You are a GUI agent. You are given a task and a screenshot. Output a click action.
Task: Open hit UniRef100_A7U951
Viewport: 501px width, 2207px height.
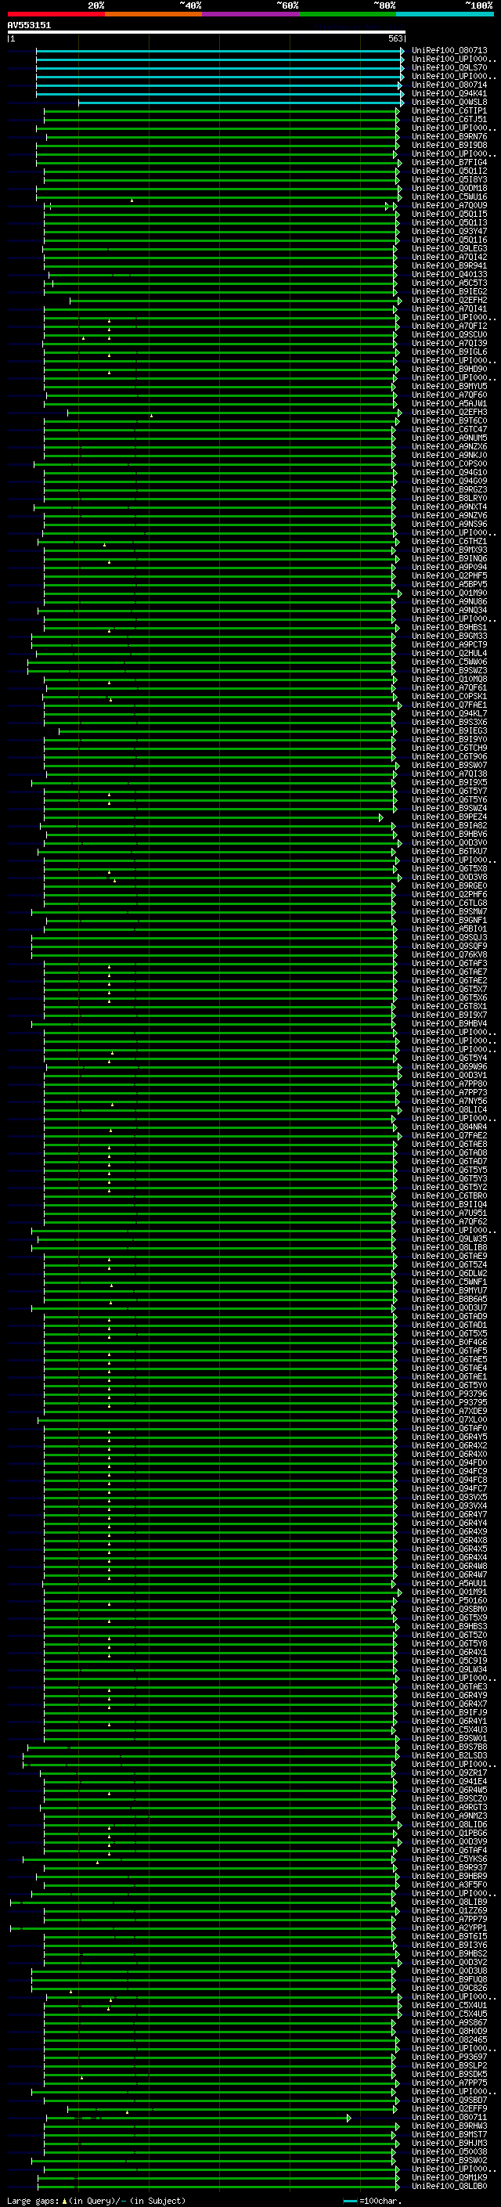coord(449,1212)
